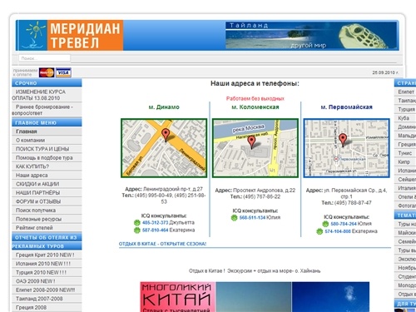Click the м. Первомайская heading
This screenshot has height=312, width=416.
[346, 107]
